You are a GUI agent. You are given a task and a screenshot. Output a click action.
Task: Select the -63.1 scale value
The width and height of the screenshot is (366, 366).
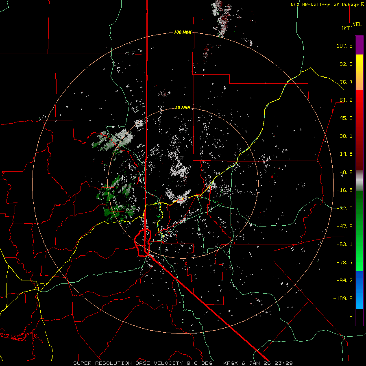tap(344, 244)
